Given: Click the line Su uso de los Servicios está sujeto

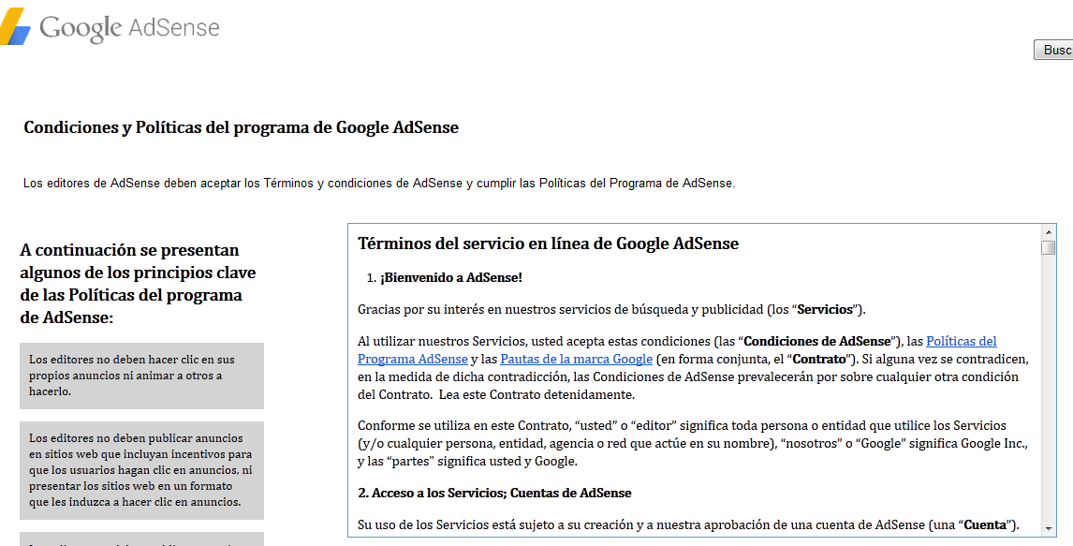Looking at the screenshot, I should 688,525.
